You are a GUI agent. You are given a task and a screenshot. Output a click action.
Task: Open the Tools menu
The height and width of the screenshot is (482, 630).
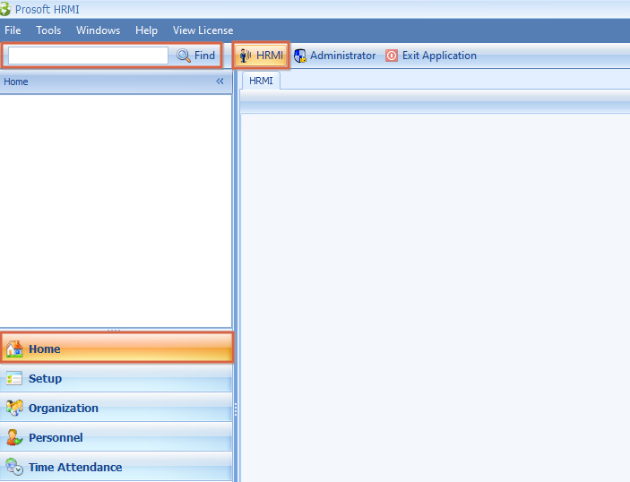pyautogui.click(x=48, y=30)
